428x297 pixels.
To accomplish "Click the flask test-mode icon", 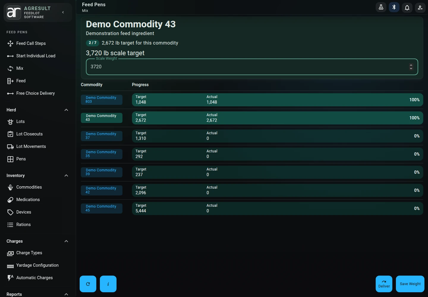I will coord(381,7).
